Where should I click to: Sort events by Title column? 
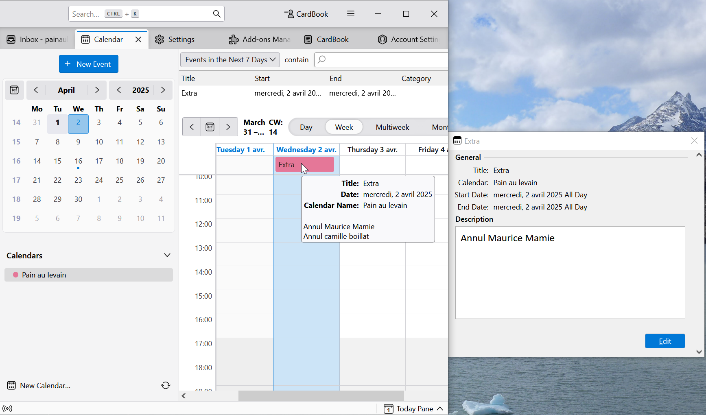tap(216, 78)
